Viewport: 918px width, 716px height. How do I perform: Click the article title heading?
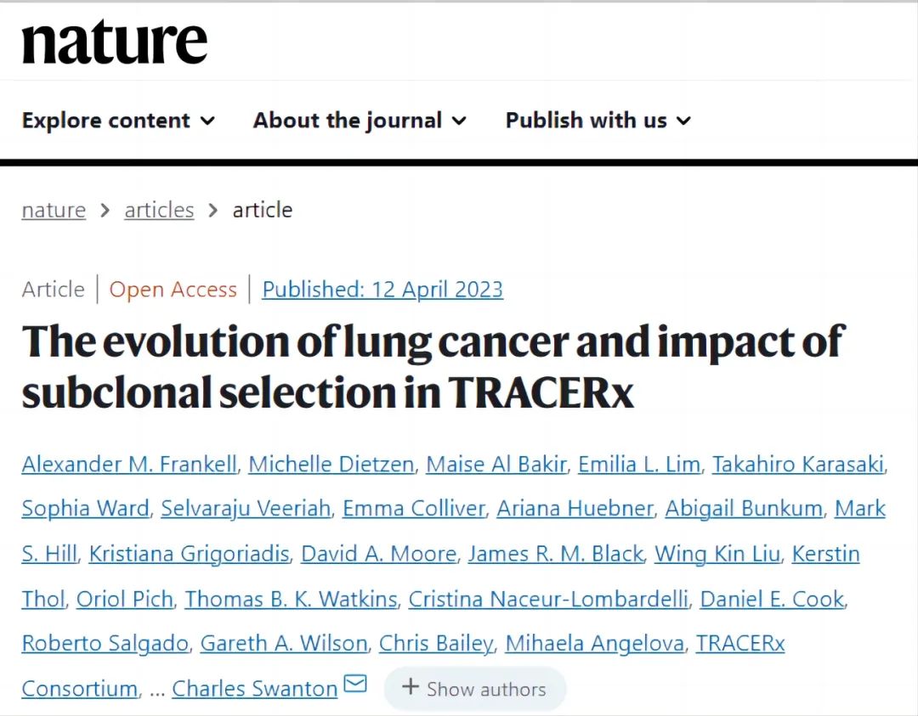432,365
